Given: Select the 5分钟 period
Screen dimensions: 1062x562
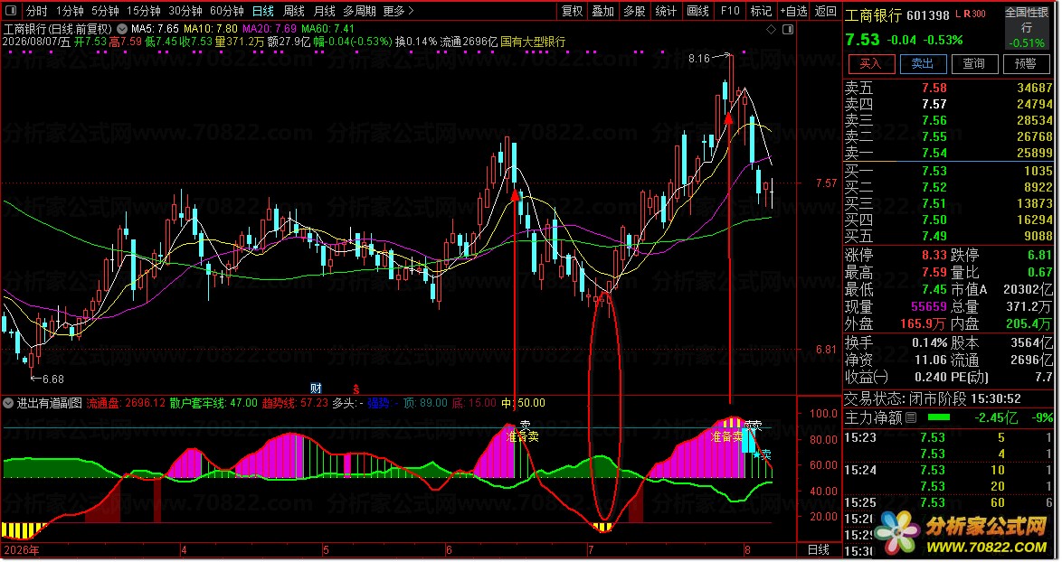Looking at the screenshot, I should 105,11.
